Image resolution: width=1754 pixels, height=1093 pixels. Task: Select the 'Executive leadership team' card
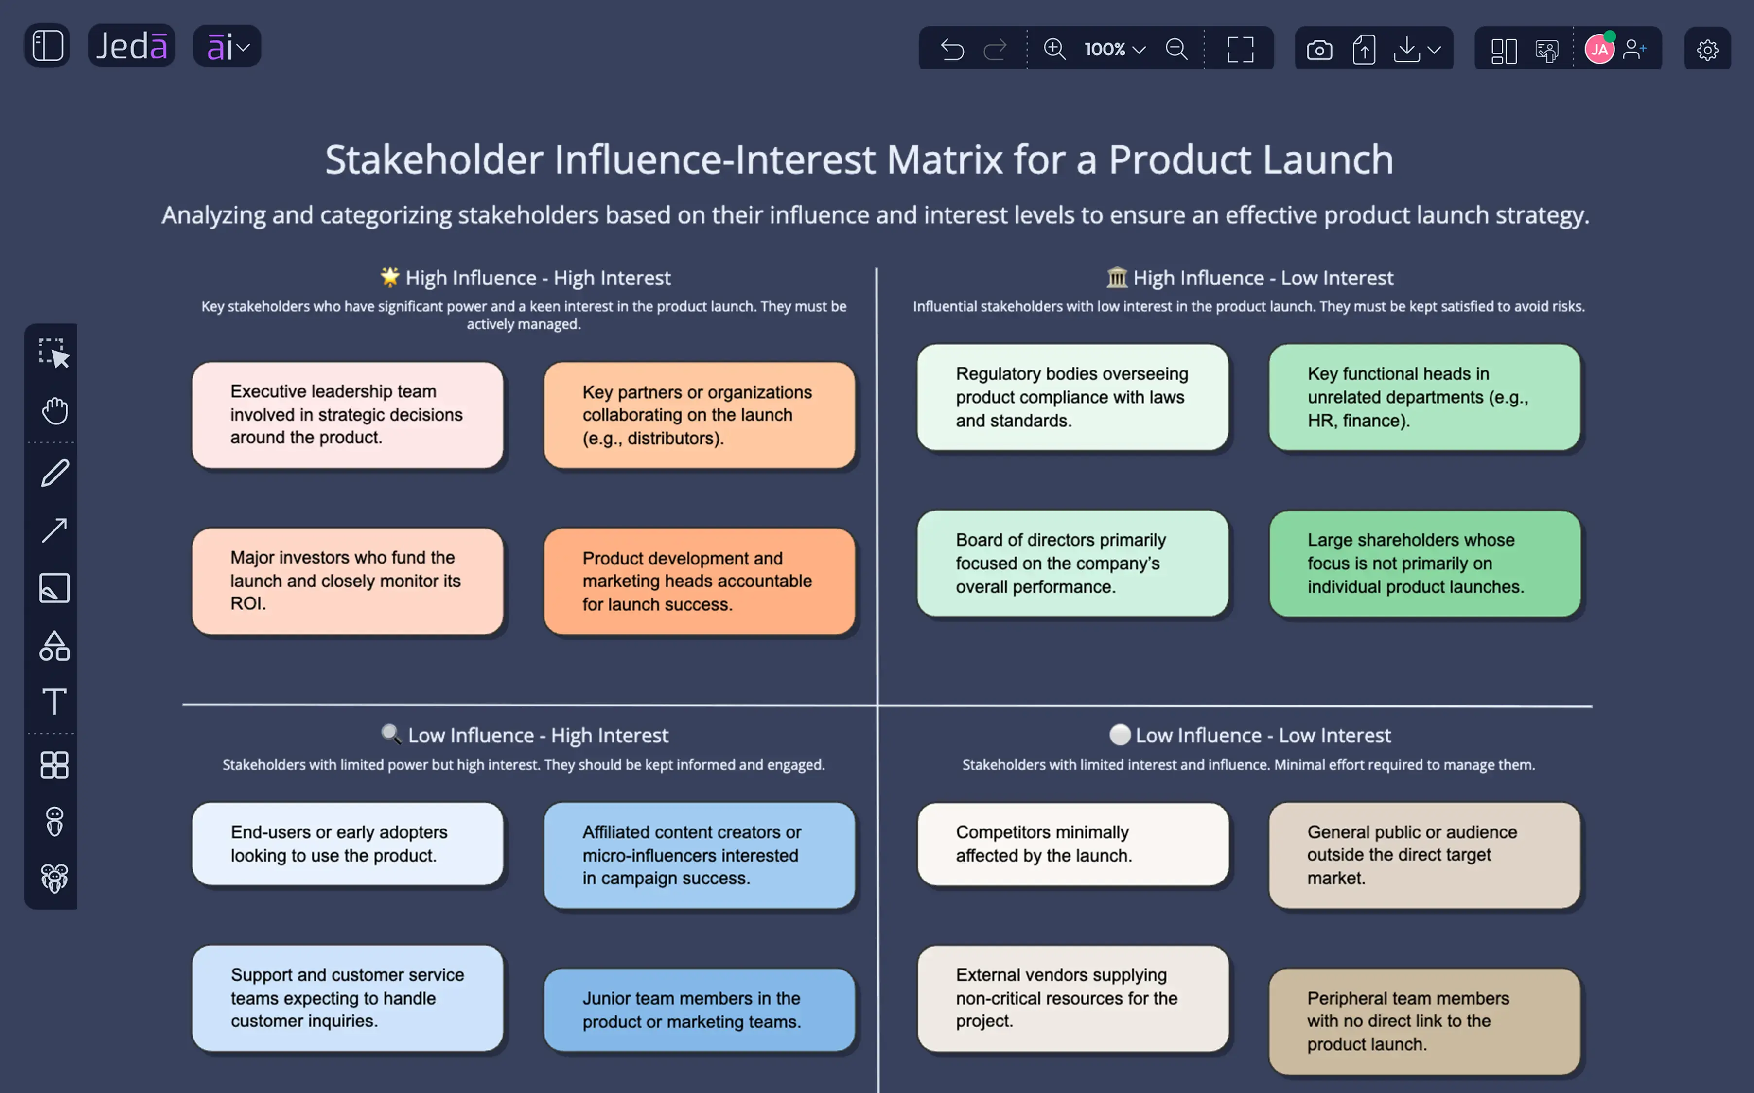coord(348,415)
